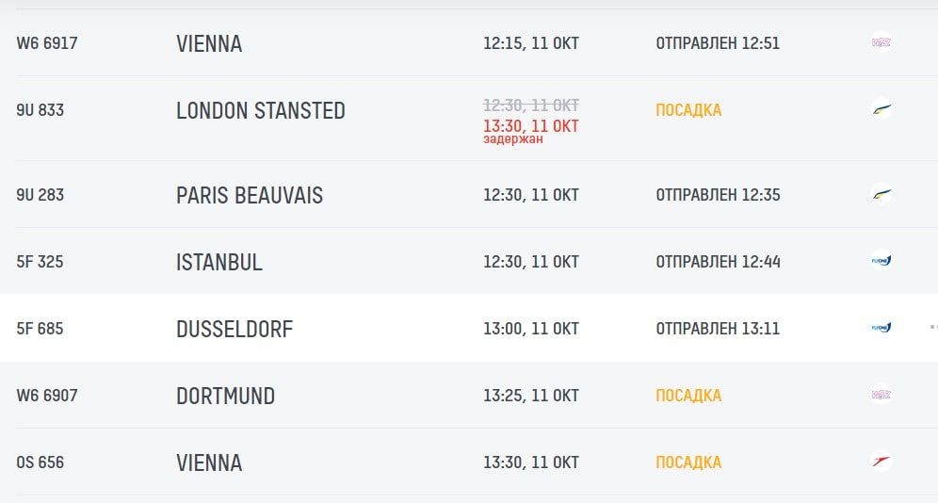
Task: Click airline logo for London Stansted flight
Action: click(x=881, y=109)
